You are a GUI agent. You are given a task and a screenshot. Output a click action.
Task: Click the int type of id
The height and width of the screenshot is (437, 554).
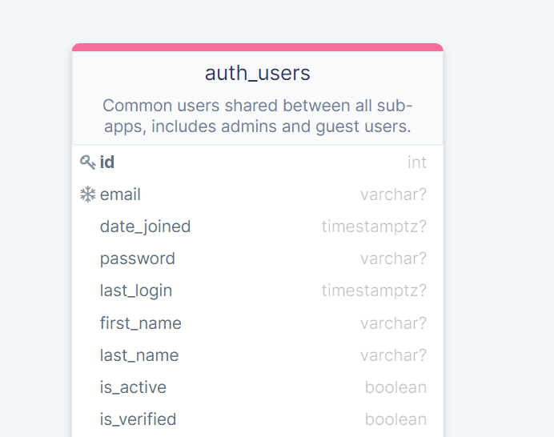point(417,162)
